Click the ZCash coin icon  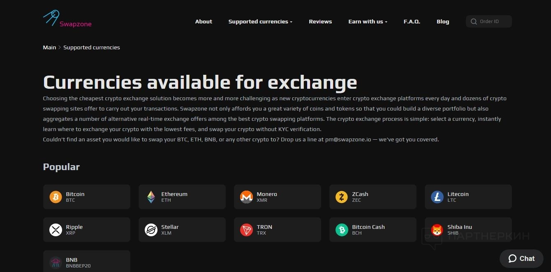pos(342,197)
